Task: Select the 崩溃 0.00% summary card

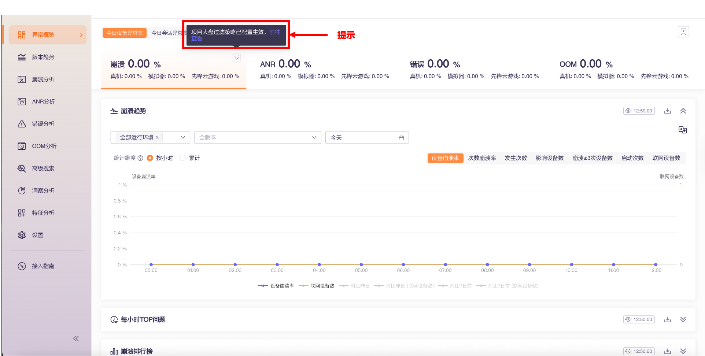Action: coord(174,71)
